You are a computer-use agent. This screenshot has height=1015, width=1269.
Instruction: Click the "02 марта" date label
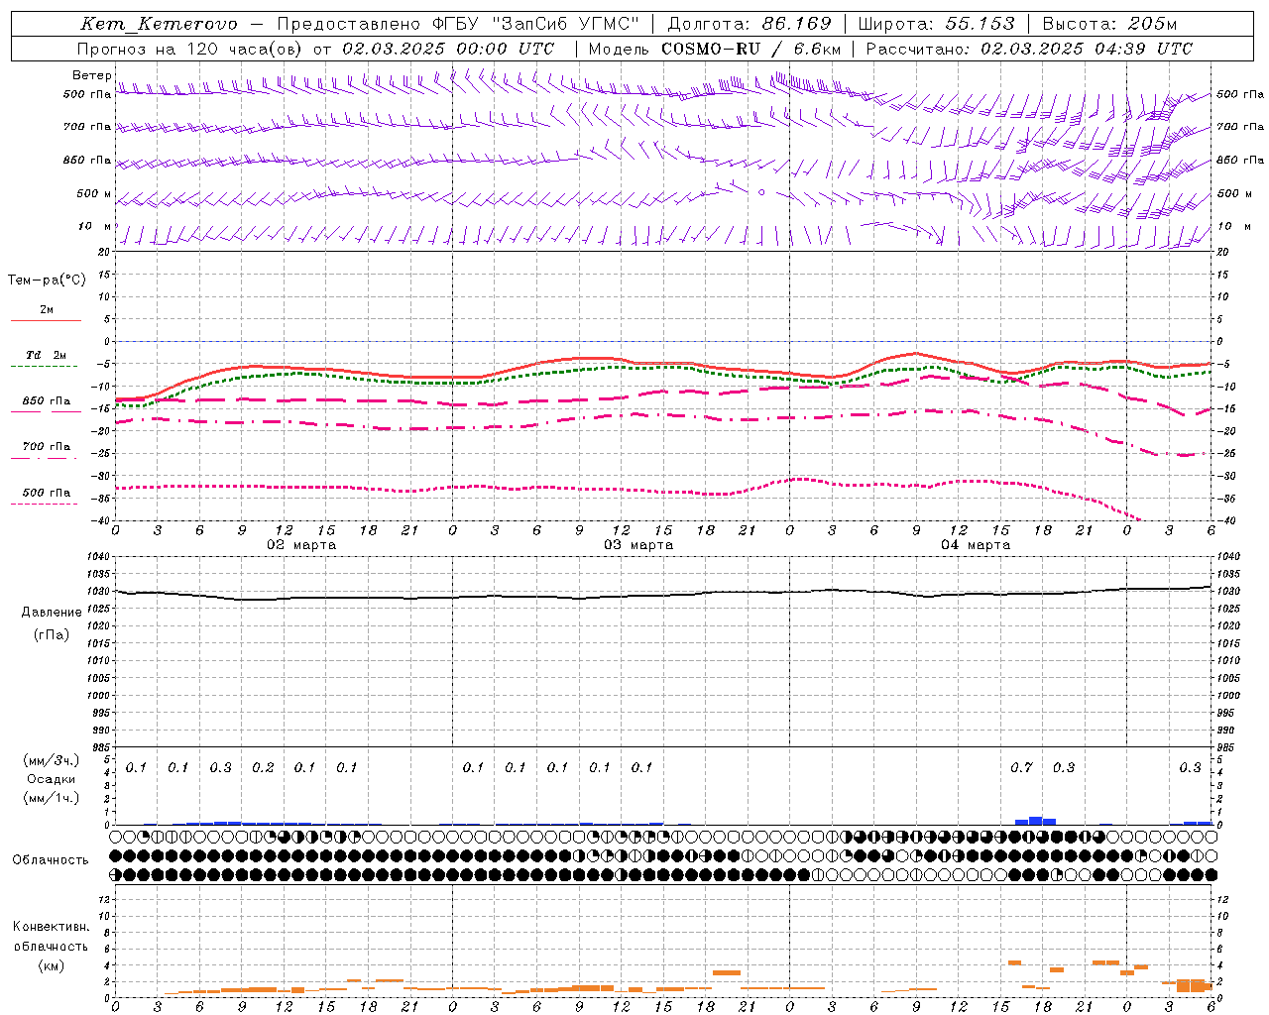301,545
